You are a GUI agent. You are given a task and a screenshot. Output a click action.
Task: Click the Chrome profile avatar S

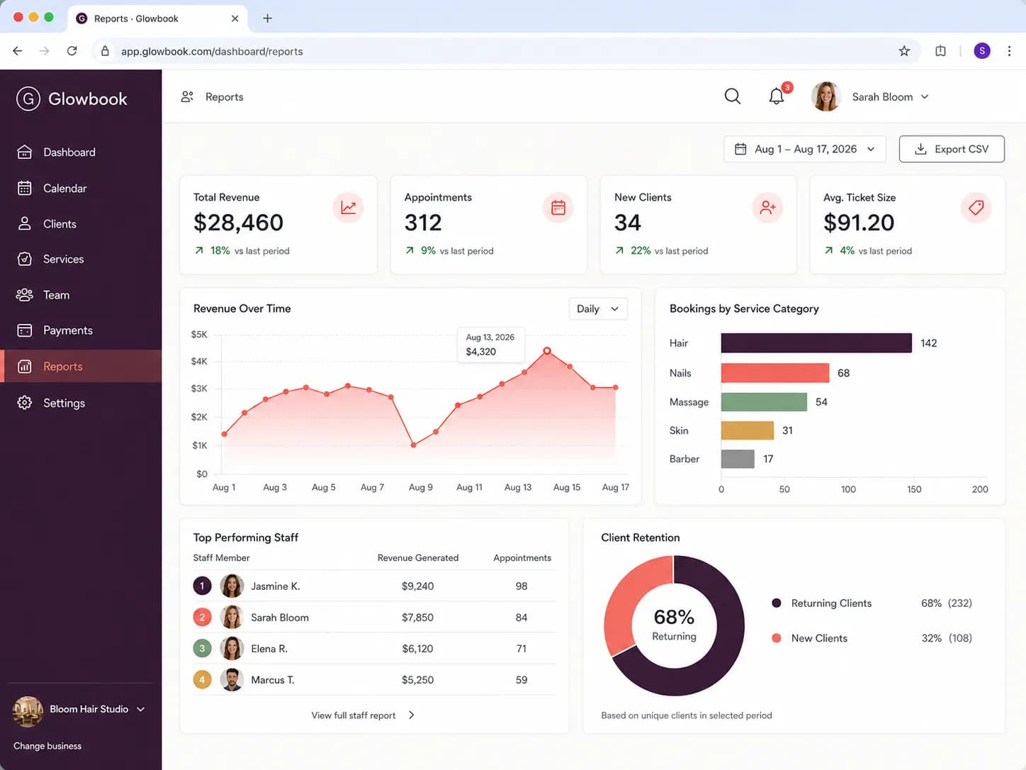click(x=982, y=51)
